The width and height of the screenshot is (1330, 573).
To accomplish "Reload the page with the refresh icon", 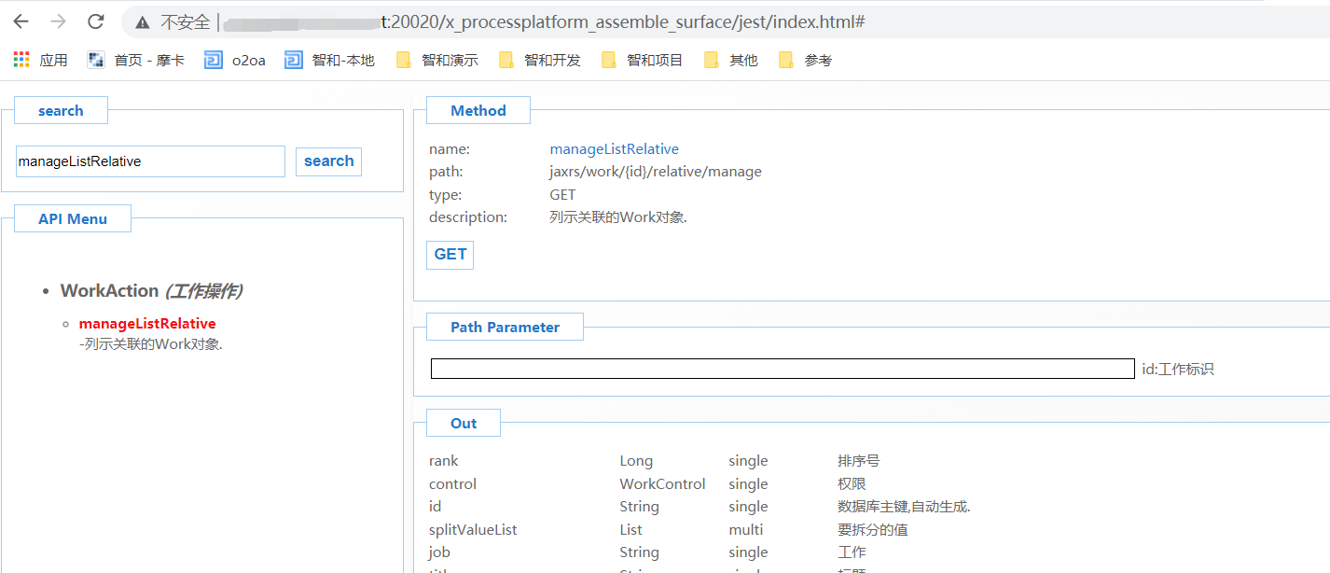I will pyautogui.click(x=95, y=21).
